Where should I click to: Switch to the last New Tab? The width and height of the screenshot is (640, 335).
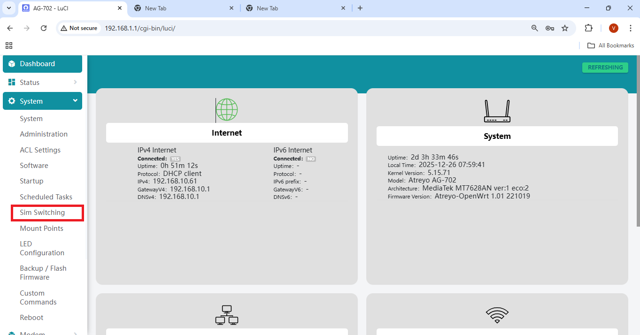coord(295,8)
